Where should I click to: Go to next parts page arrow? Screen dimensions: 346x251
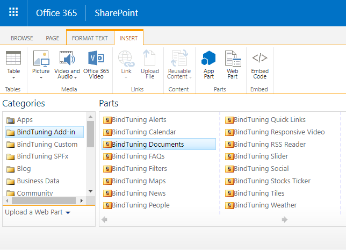(x=285, y=220)
